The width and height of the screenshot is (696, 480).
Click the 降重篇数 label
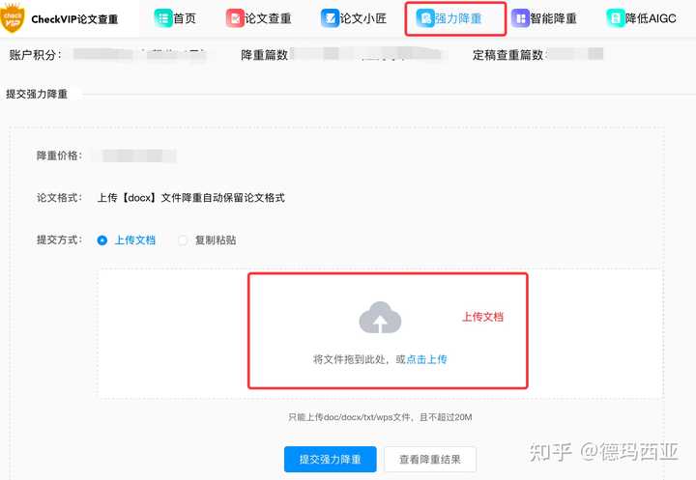pyautogui.click(x=265, y=55)
